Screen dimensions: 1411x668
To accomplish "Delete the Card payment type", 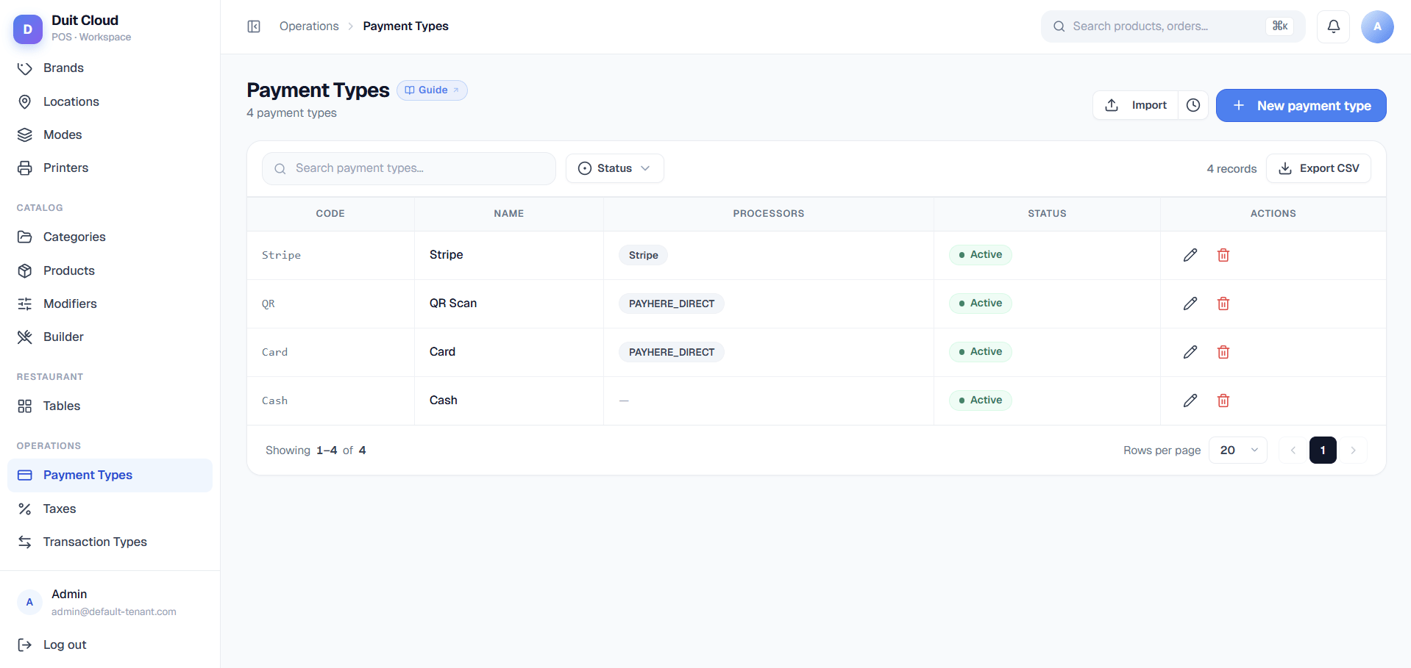I will (1223, 352).
